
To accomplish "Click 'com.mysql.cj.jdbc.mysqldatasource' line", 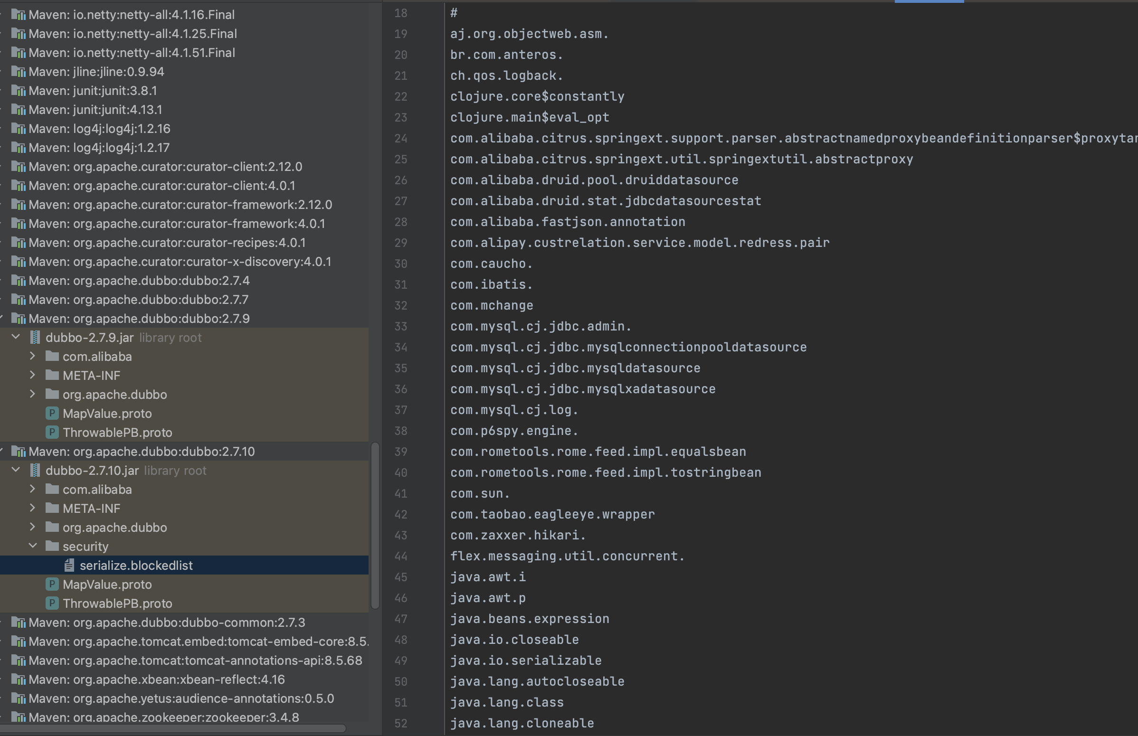I will click(x=576, y=368).
